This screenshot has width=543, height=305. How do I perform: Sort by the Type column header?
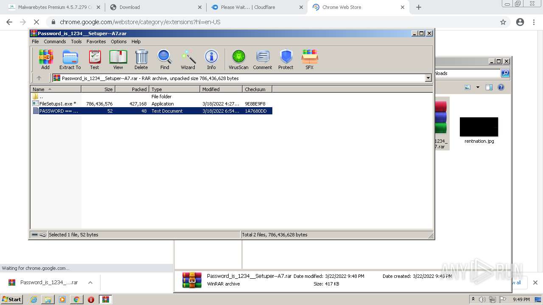click(174, 89)
